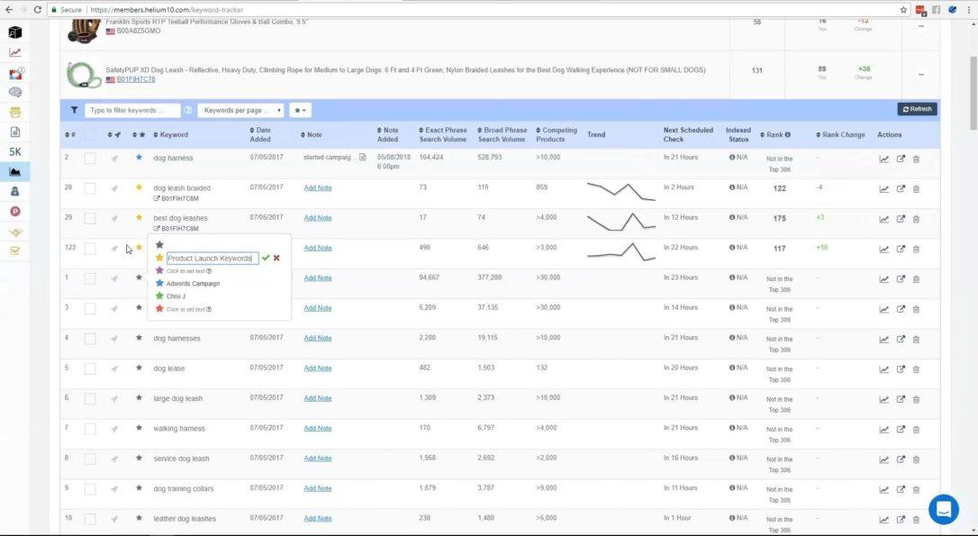Collapse the SafetyPUP dog leash product row
The image size is (978, 536).
tap(921, 75)
